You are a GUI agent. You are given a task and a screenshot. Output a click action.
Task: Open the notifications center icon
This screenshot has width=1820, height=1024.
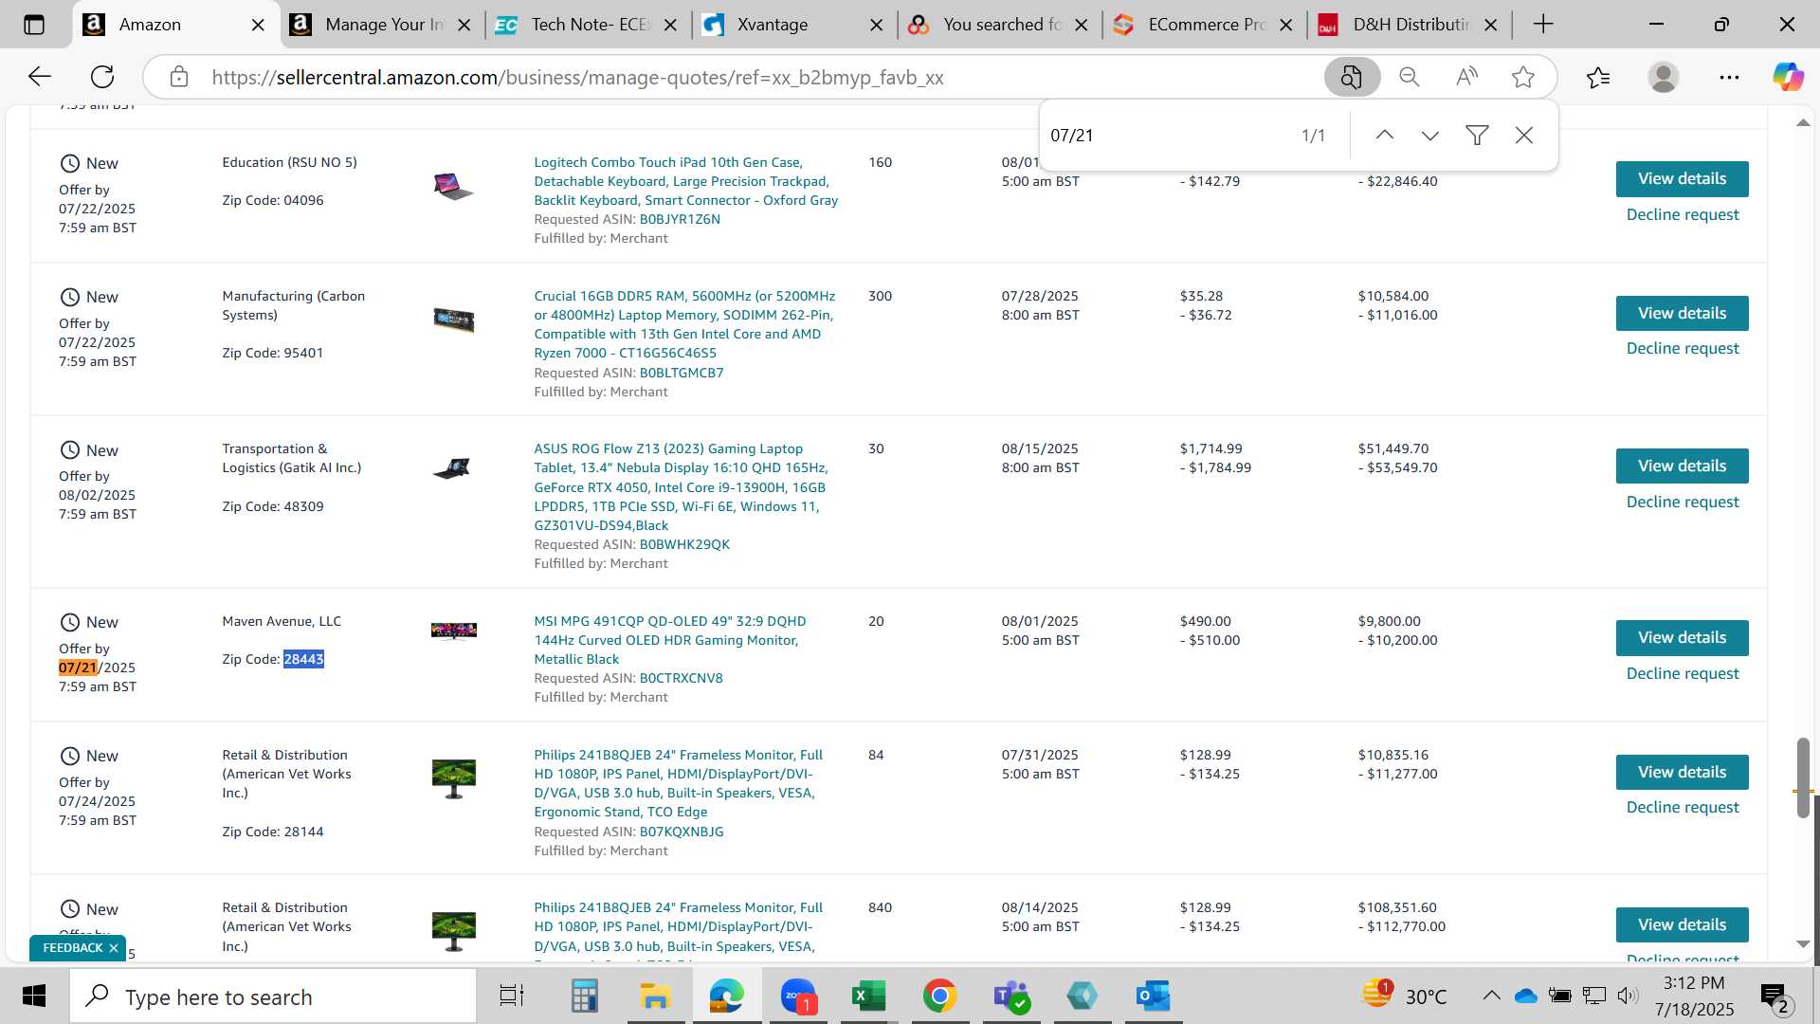click(1774, 997)
